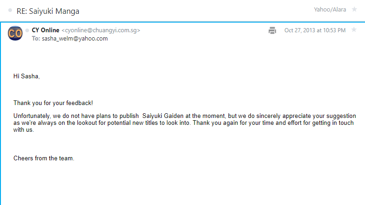Star the conversation beside Yahoo/Alara
365x205 pixels.
point(354,9)
